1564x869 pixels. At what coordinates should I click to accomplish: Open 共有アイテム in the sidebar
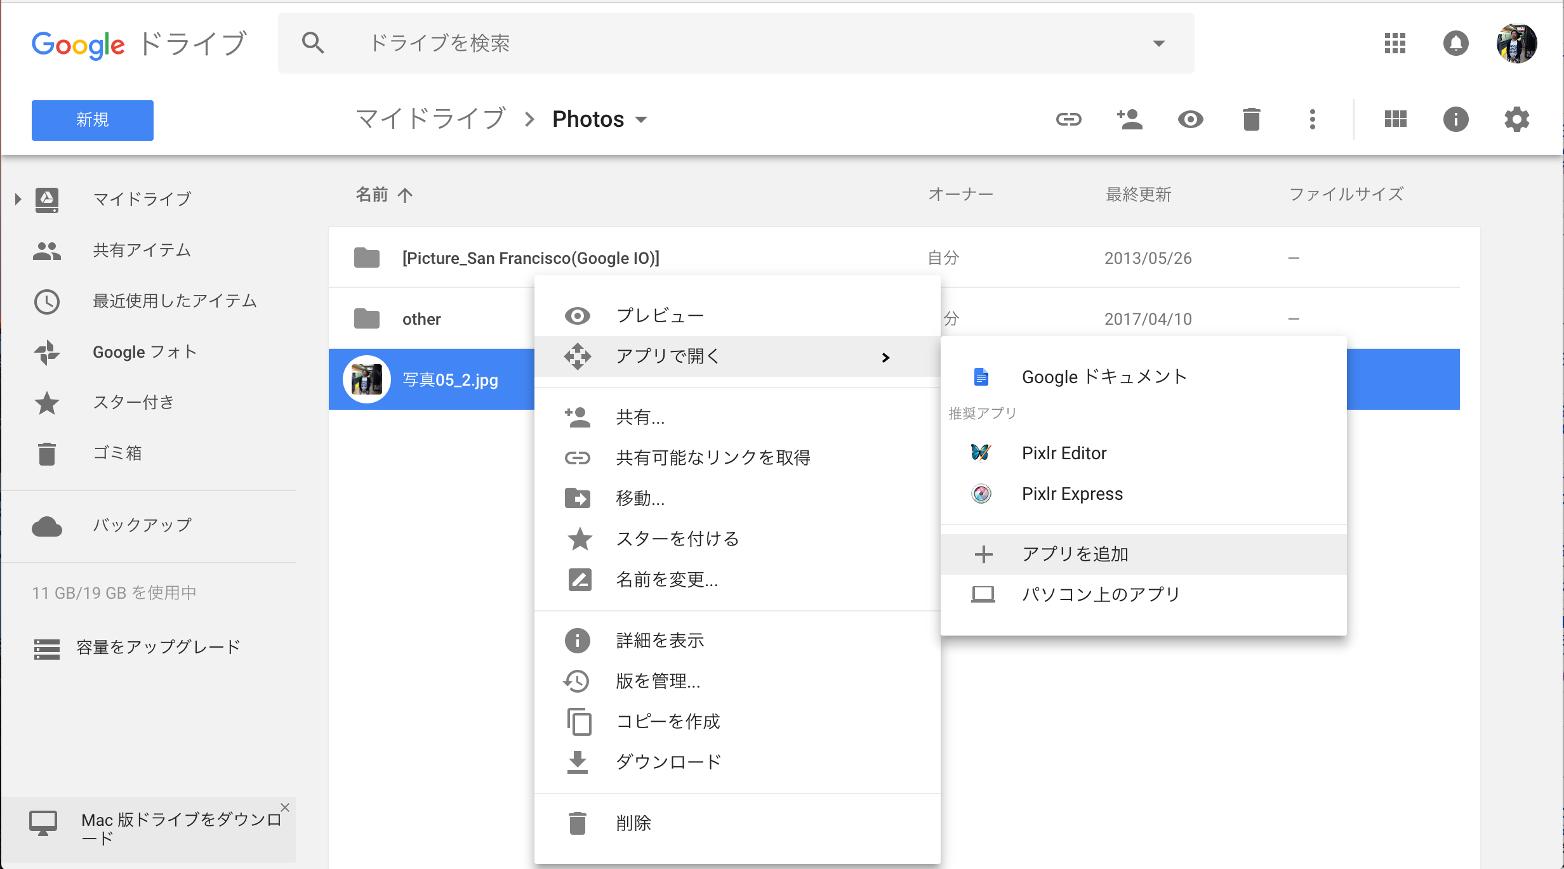(x=142, y=251)
